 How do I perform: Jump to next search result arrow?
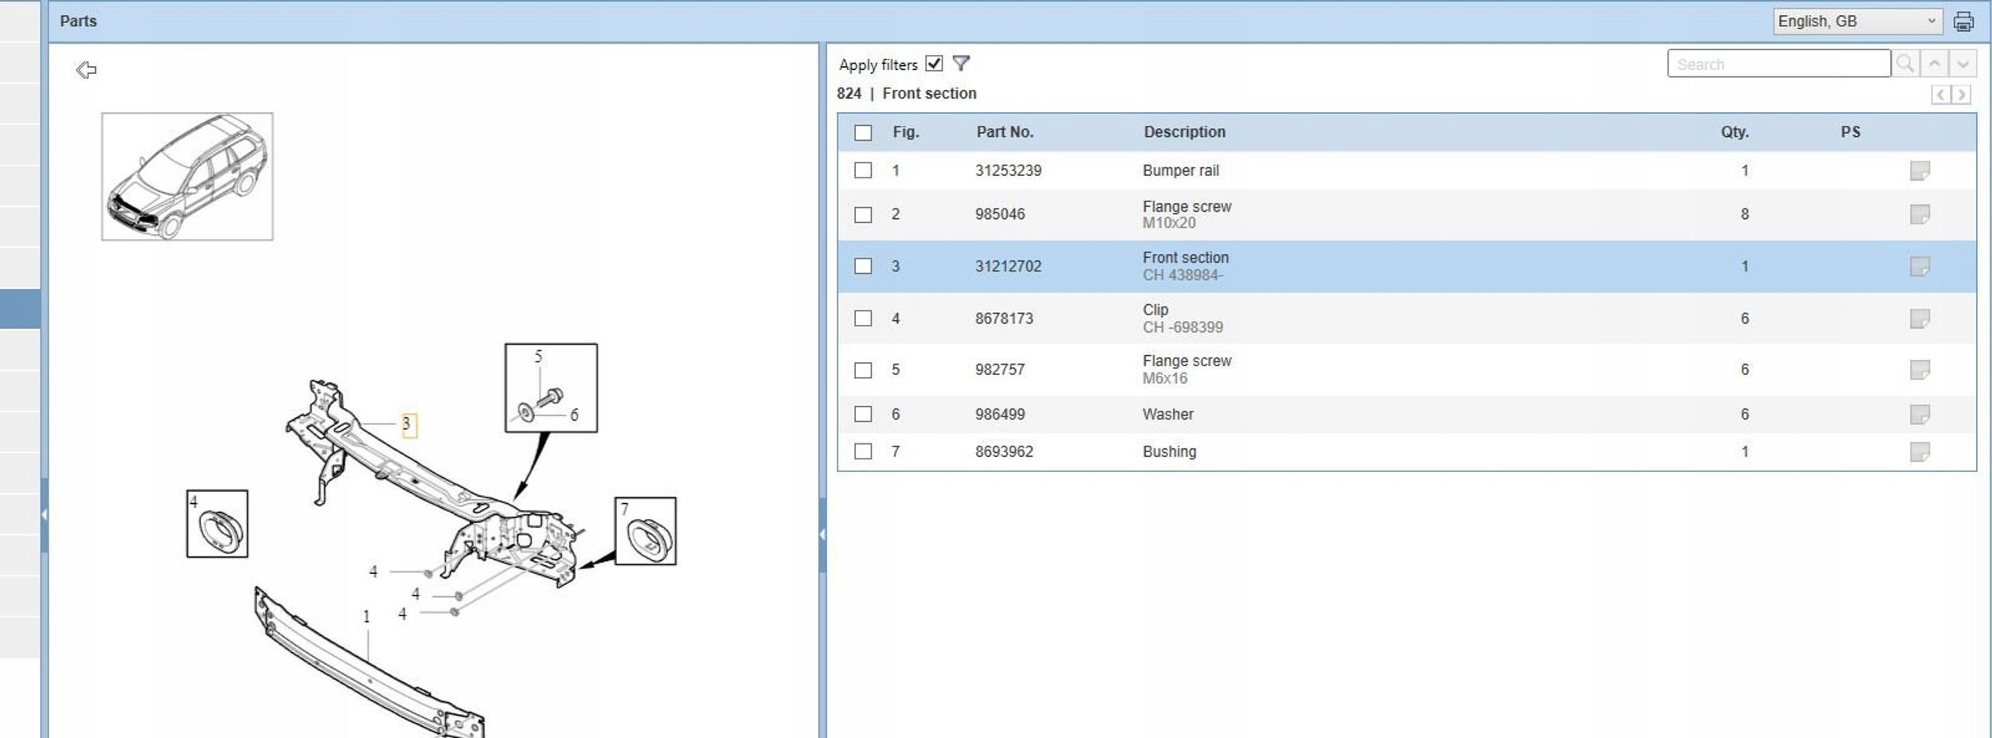pos(1963,64)
